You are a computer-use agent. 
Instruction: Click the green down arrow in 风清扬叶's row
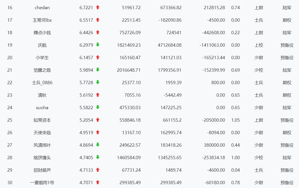tap(98, 145)
